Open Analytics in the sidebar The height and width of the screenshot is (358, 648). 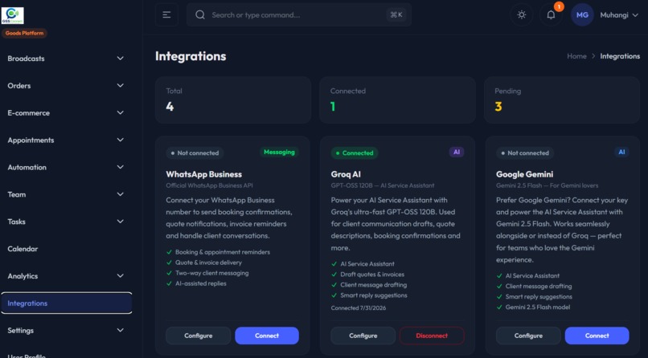pyautogui.click(x=67, y=276)
